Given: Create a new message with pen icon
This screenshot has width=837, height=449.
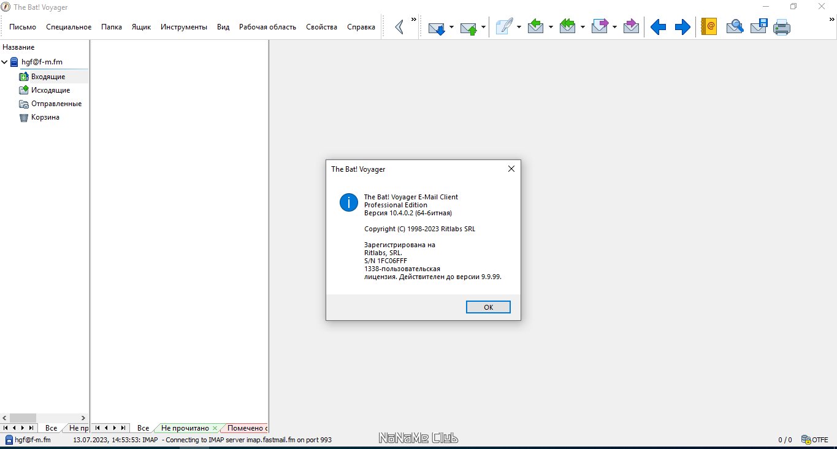Looking at the screenshot, I should click(x=504, y=27).
